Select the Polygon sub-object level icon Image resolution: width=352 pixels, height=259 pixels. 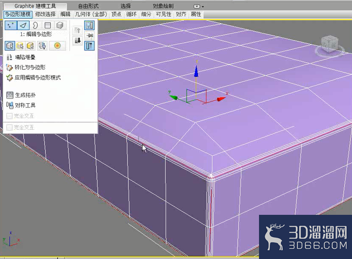(47, 25)
